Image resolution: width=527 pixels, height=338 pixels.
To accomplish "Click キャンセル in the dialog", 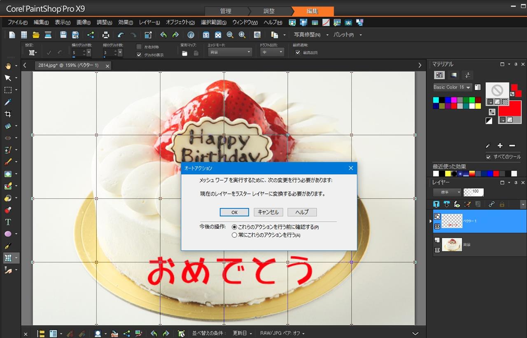I will [268, 212].
